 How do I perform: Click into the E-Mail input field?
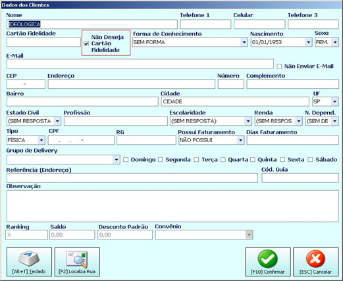click(x=140, y=64)
